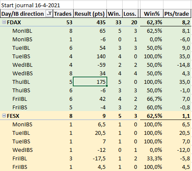This screenshot has height=171, width=192.
Task: Click the Pts/trade column header
Action: pos(177,14)
